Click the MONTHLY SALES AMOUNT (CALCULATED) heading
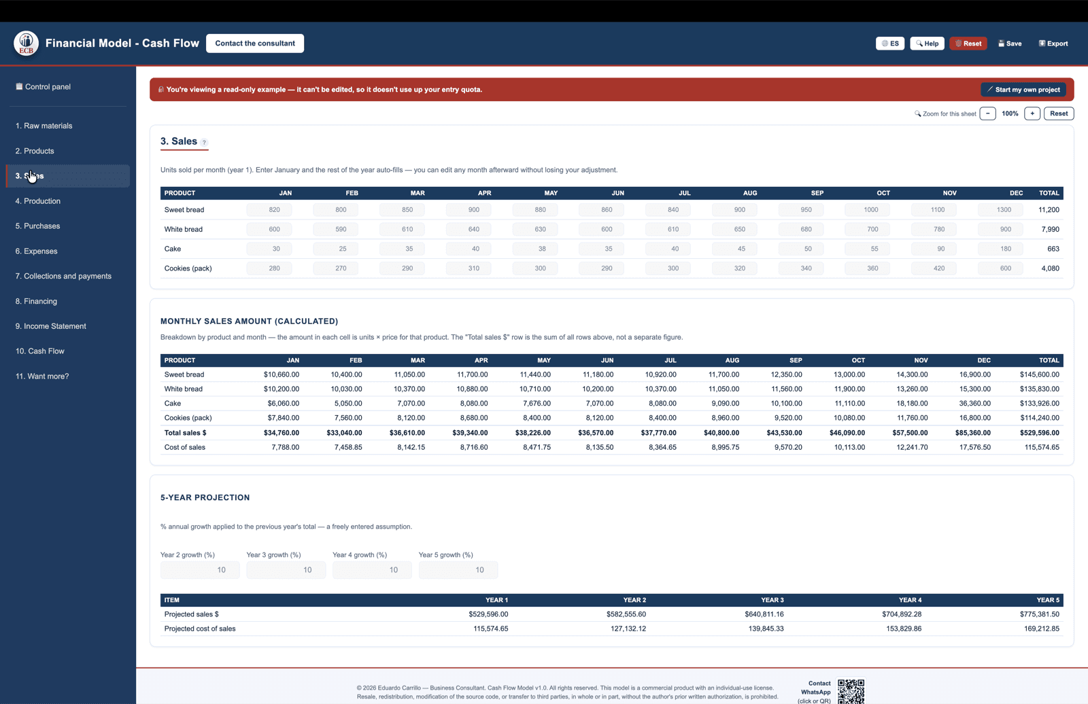 (249, 321)
